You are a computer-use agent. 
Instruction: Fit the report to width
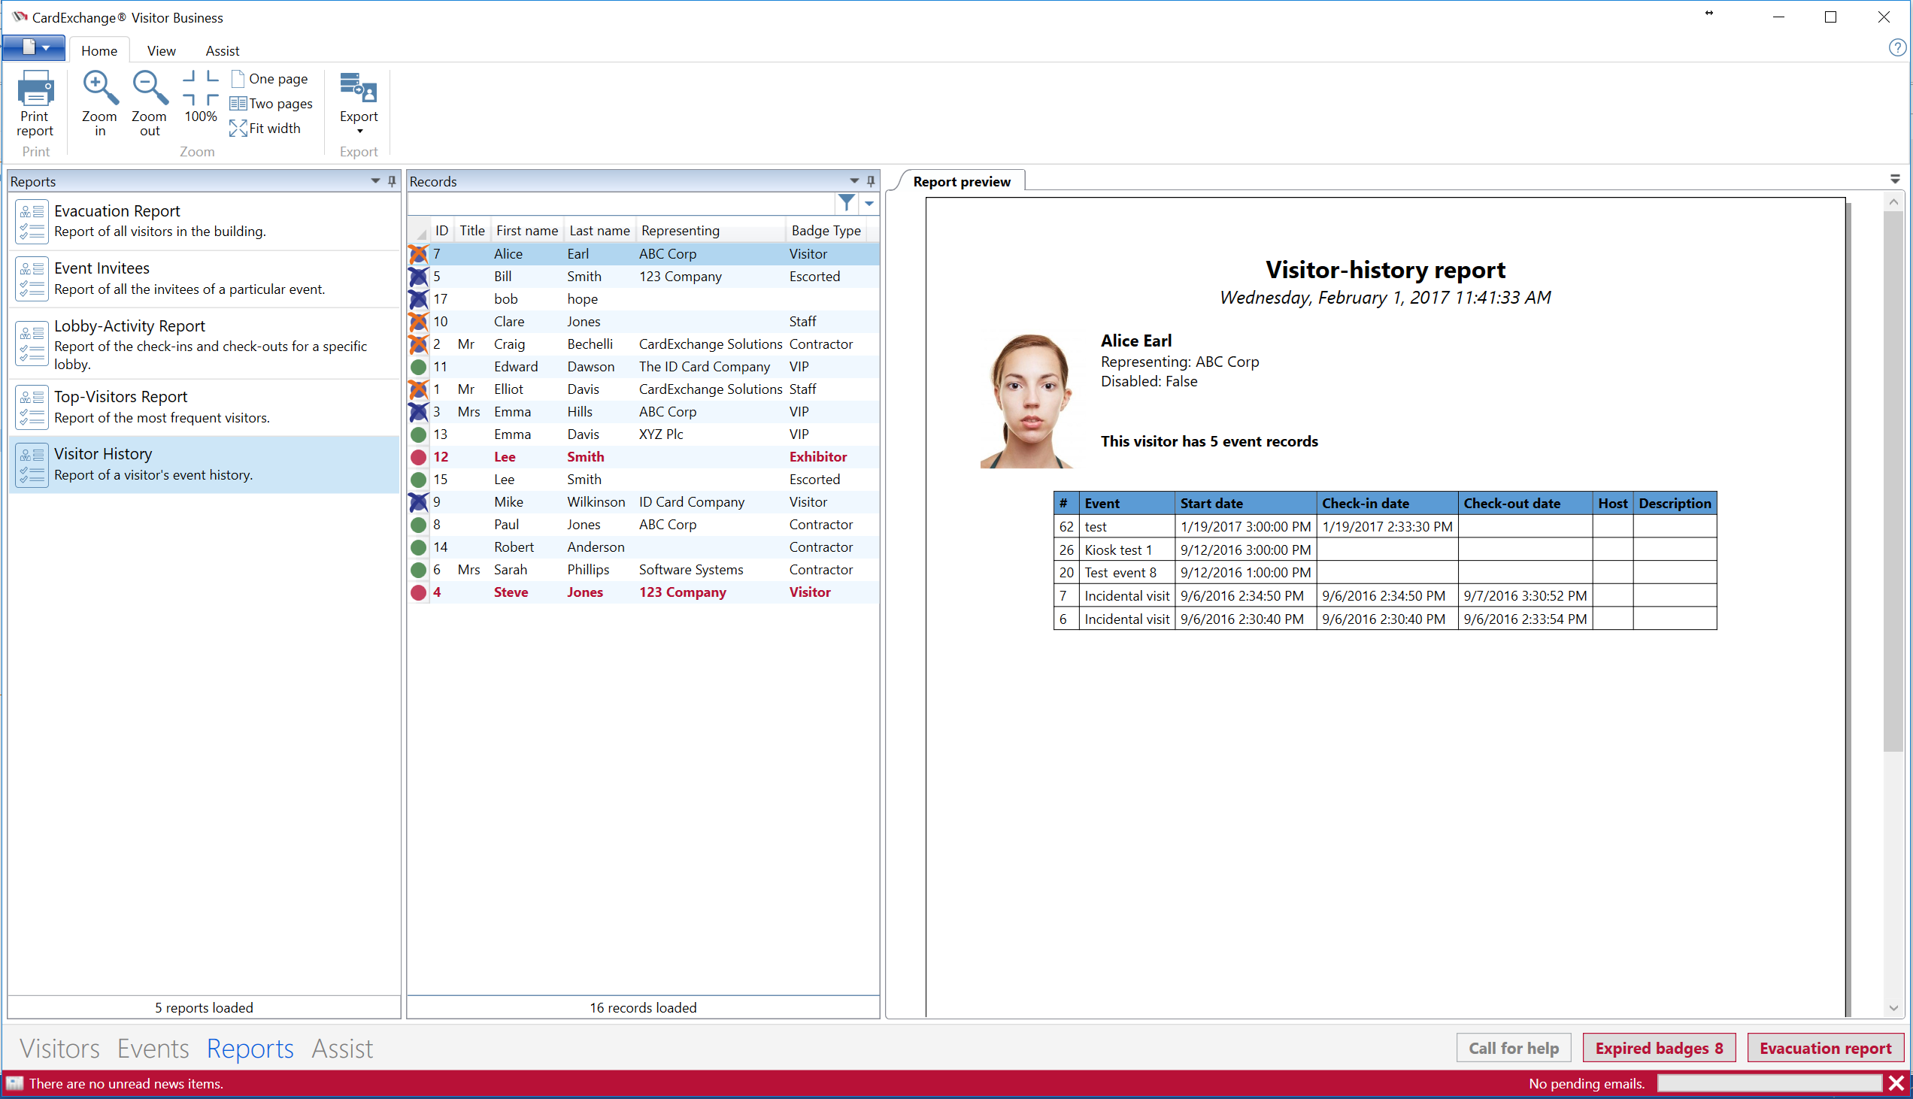click(265, 129)
